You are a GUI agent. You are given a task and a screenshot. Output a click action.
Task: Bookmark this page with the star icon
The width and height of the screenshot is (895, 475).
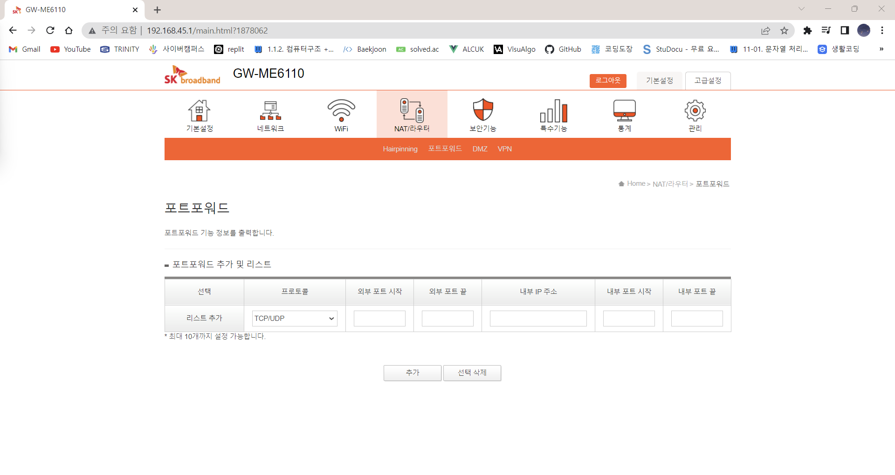[x=785, y=30]
